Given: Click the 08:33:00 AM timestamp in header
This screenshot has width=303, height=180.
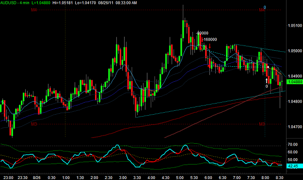Looking at the screenshot, I should [126, 3].
